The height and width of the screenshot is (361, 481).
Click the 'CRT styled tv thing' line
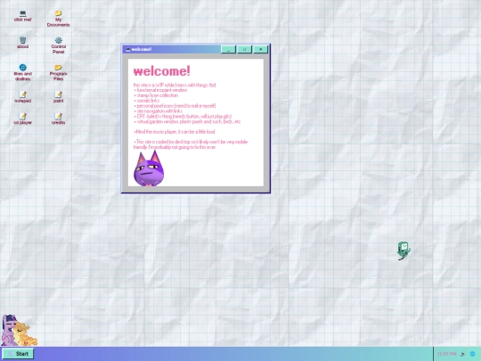tap(183, 117)
